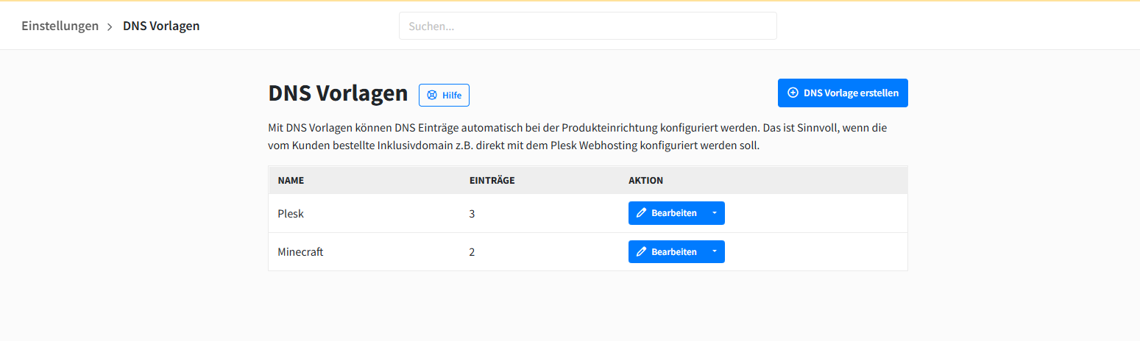Screen dimensions: 1140x341
Task: Expand the dropdown arrow beside Plesk Bearbeiten
Action: click(714, 213)
